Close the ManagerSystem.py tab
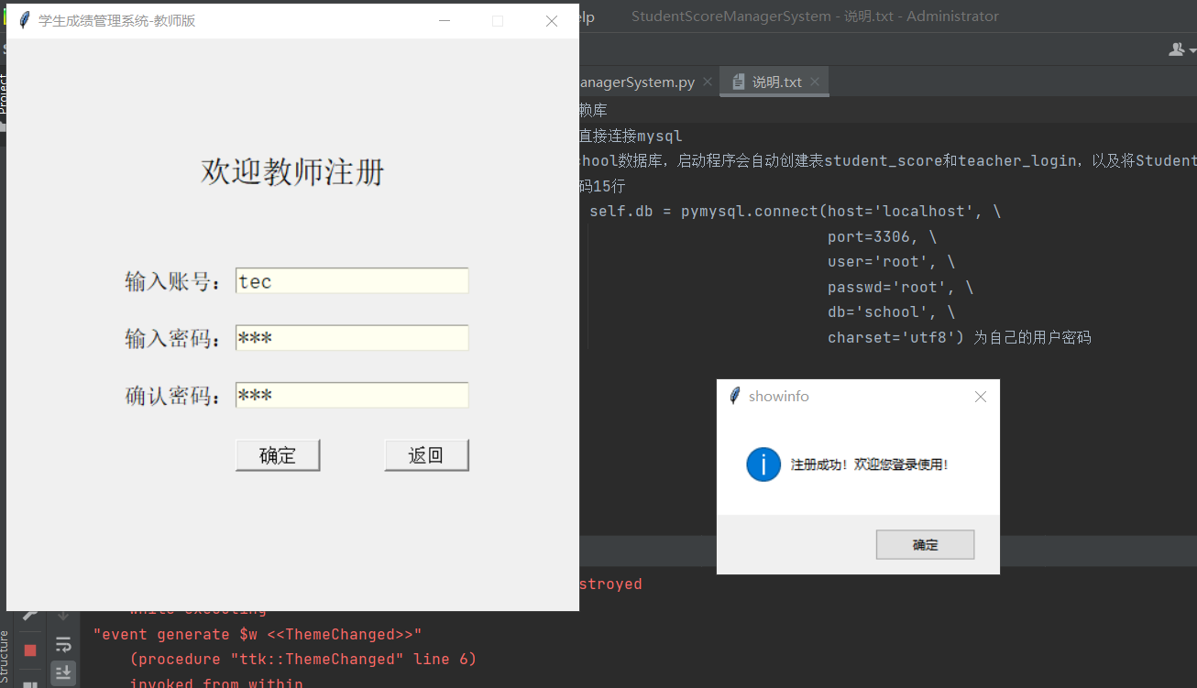Image resolution: width=1197 pixels, height=688 pixels. point(707,82)
